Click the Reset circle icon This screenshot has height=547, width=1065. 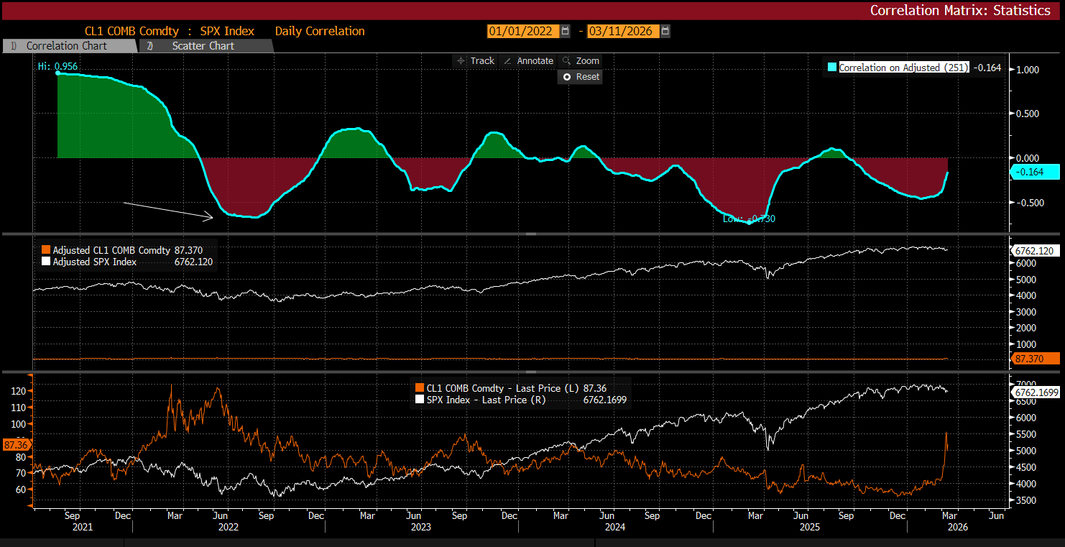[x=567, y=77]
